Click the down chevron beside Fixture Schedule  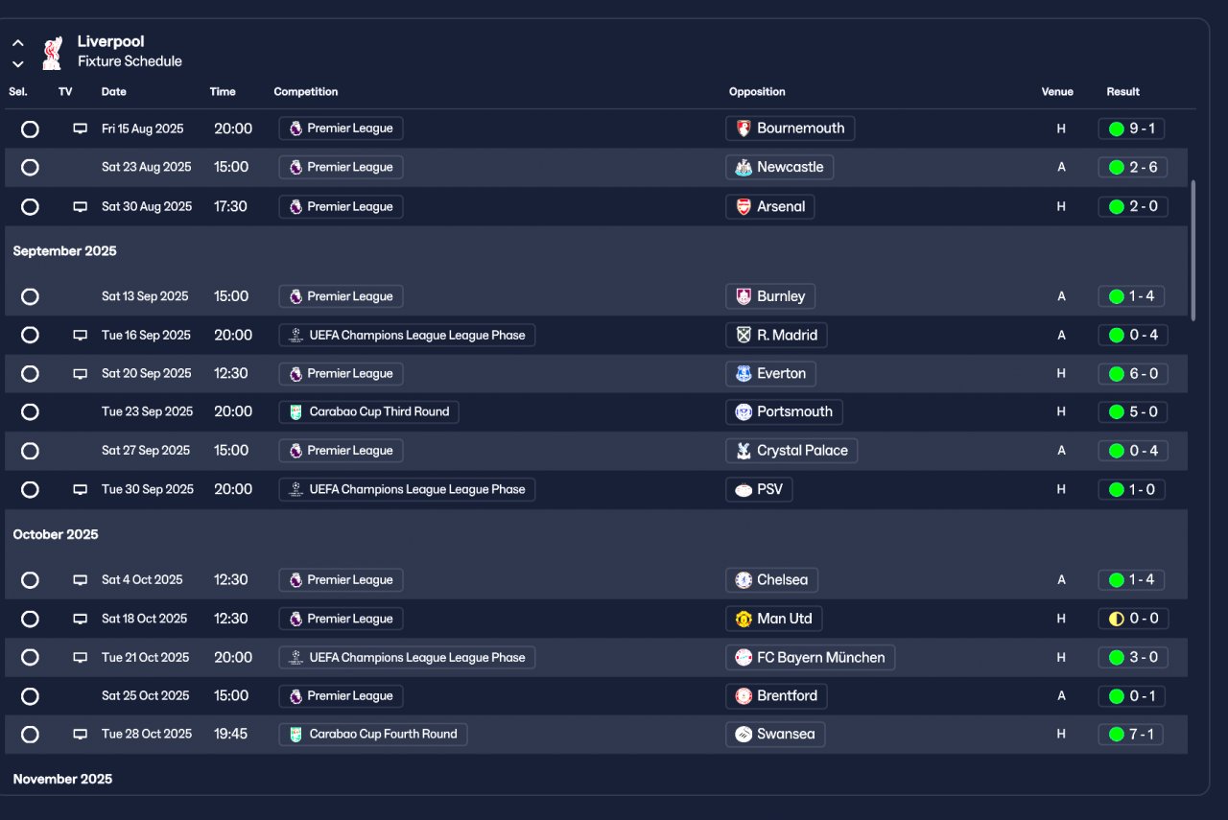point(17,64)
